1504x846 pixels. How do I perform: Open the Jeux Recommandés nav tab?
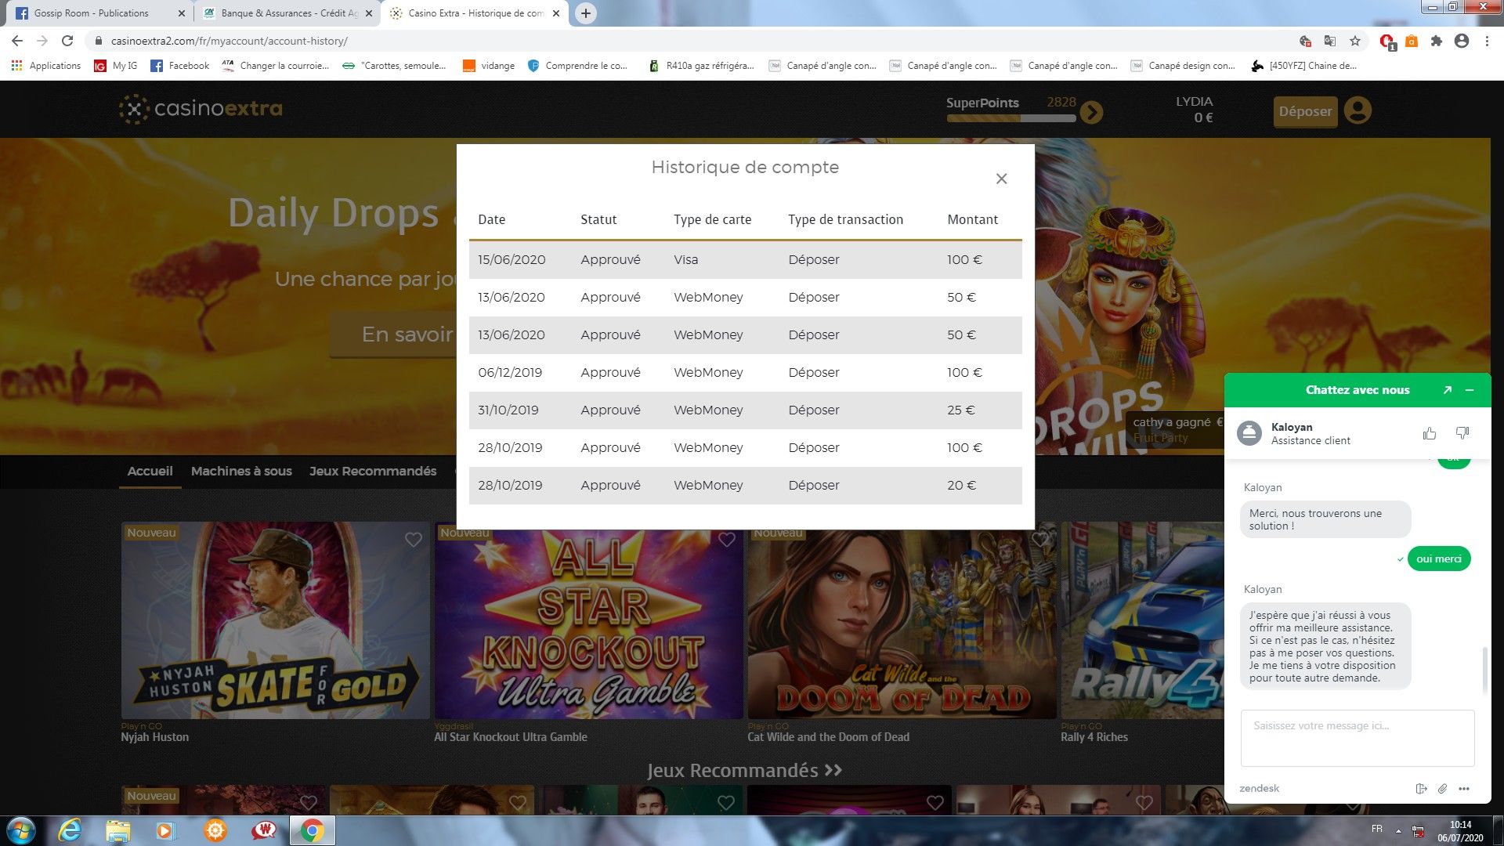(373, 471)
